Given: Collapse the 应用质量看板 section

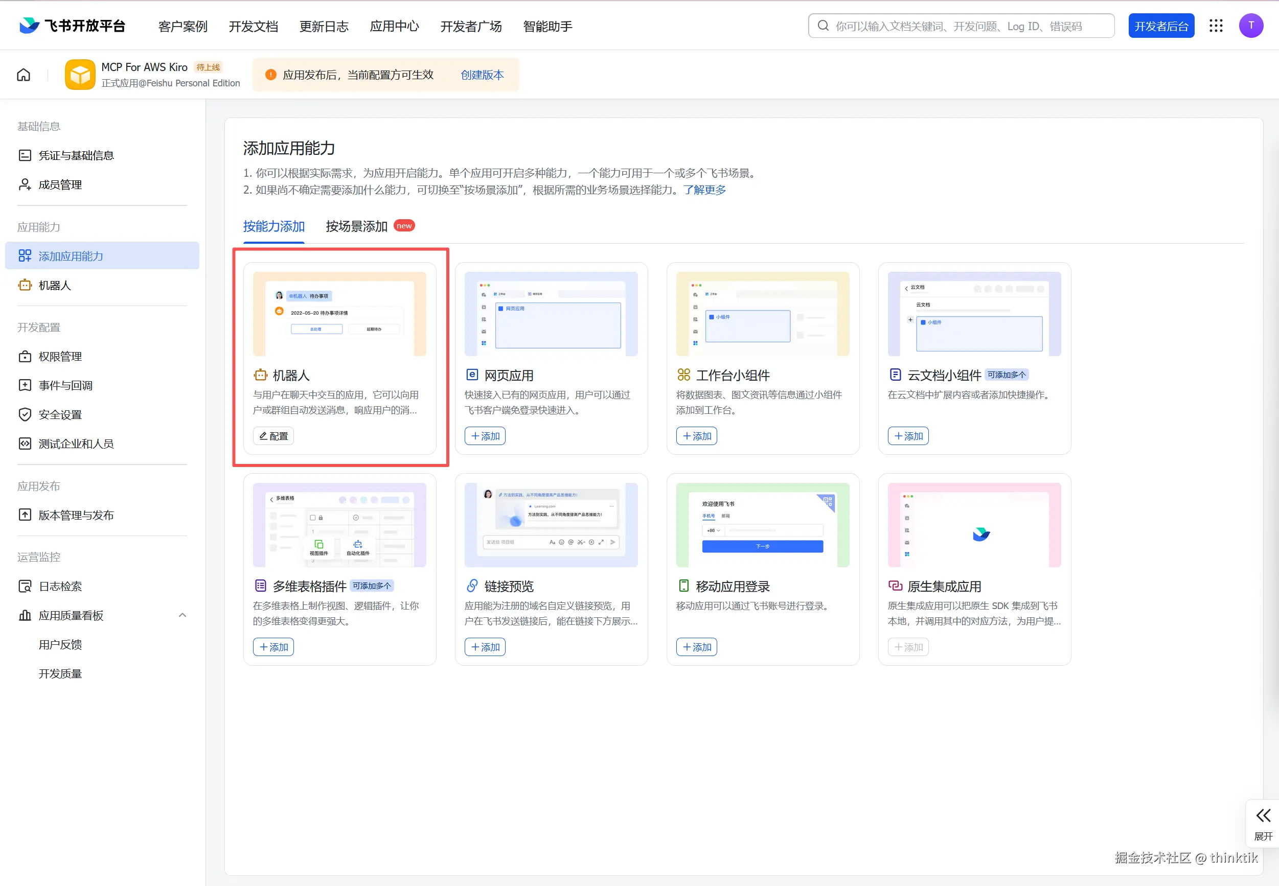Looking at the screenshot, I should (x=182, y=615).
